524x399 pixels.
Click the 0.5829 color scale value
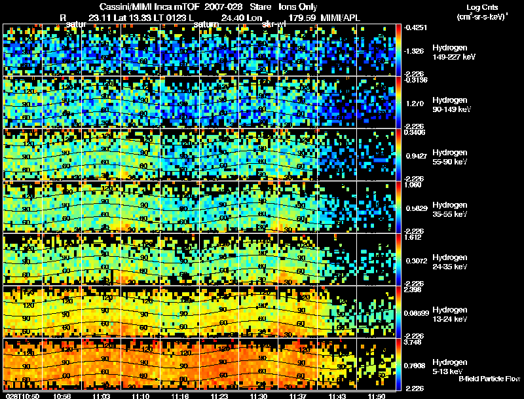tap(417, 208)
